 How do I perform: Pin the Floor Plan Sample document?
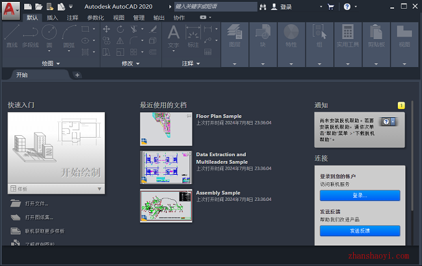point(189,116)
